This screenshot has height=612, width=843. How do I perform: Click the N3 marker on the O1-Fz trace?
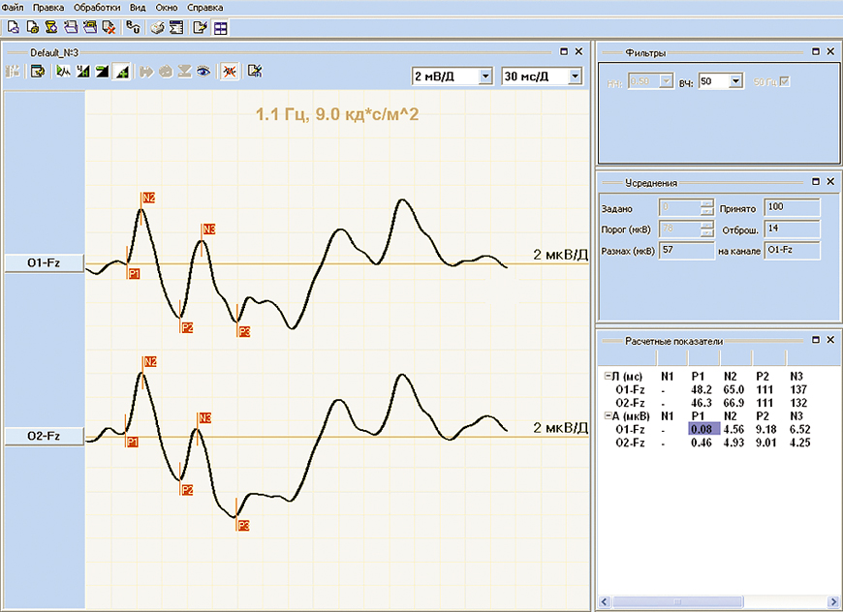point(208,229)
